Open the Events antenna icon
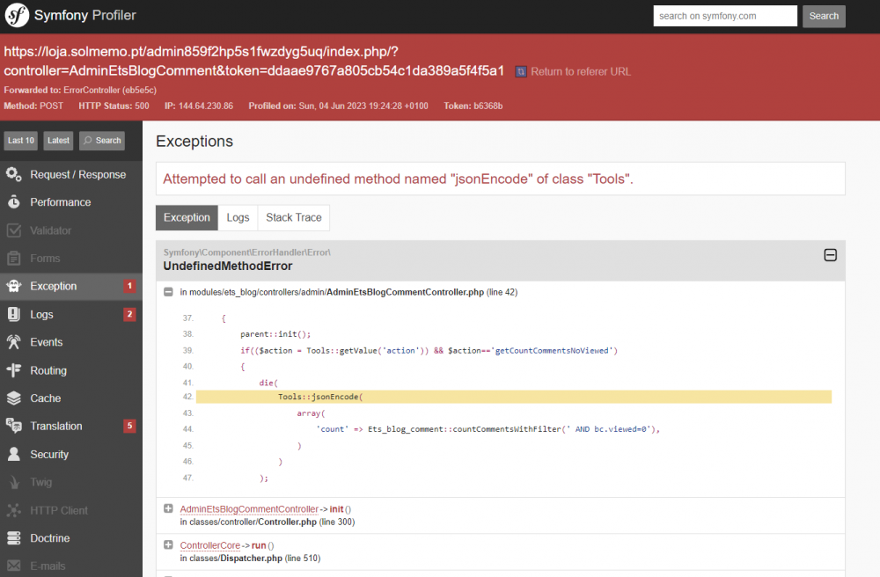Viewport: 880px width, 577px height. [x=14, y=342]
